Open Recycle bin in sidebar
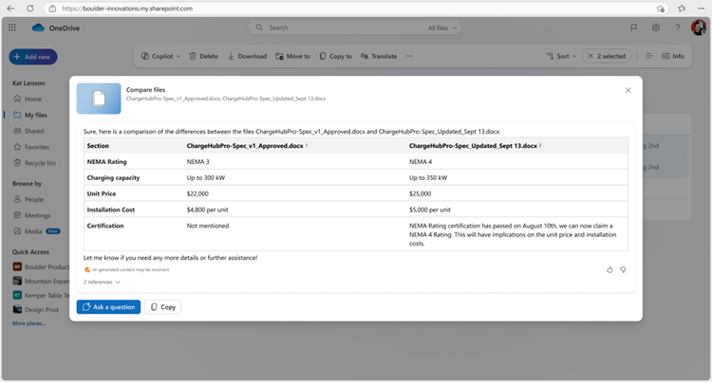The image size is (712, 382). point(34,163)
